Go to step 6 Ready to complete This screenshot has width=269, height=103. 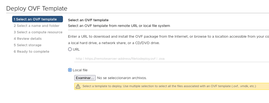click(31, 52)
